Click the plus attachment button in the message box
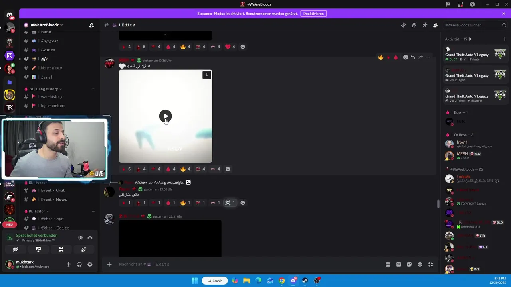 pyautogui.click(x=109, y=264)
